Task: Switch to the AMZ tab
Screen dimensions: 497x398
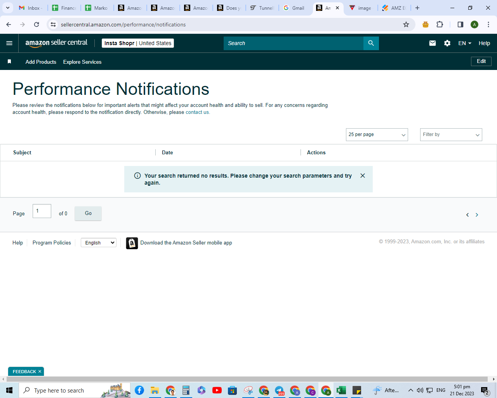Action: click(394, 8)
